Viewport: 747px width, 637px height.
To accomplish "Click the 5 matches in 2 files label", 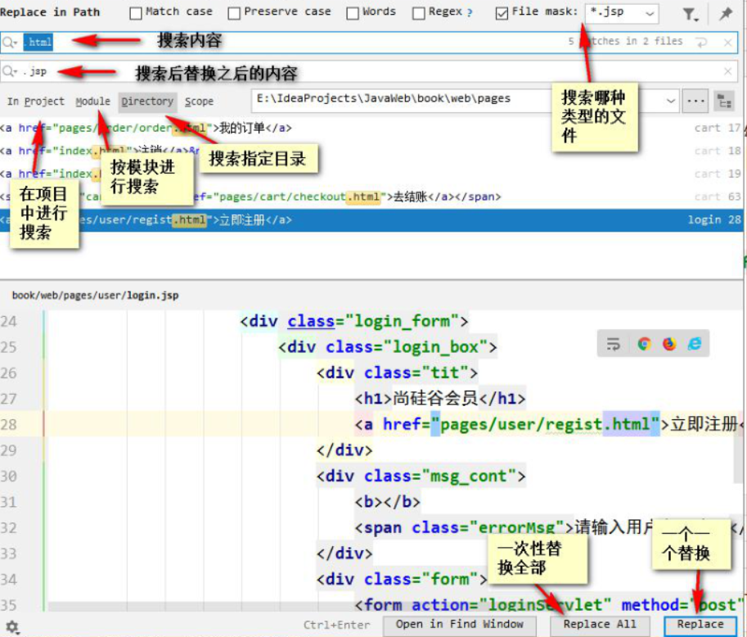I will [x=625, y=42].
